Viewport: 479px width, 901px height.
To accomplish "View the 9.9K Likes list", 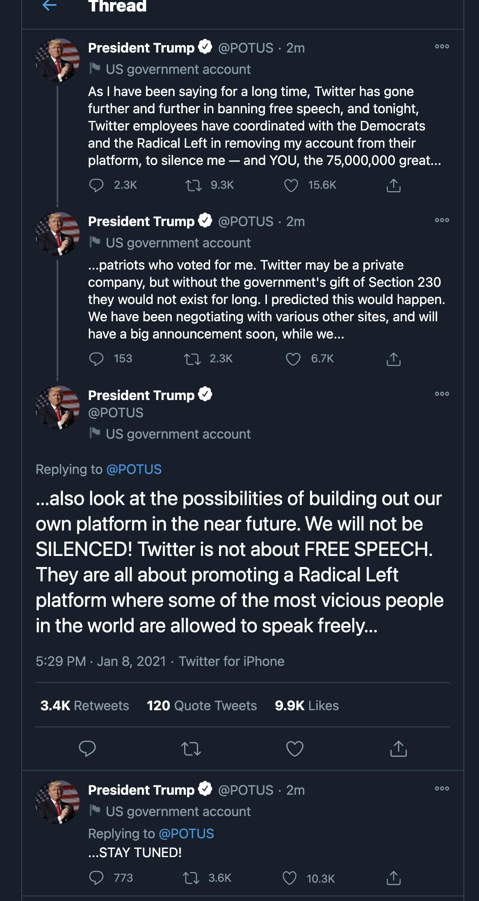I will pos(307,706).
